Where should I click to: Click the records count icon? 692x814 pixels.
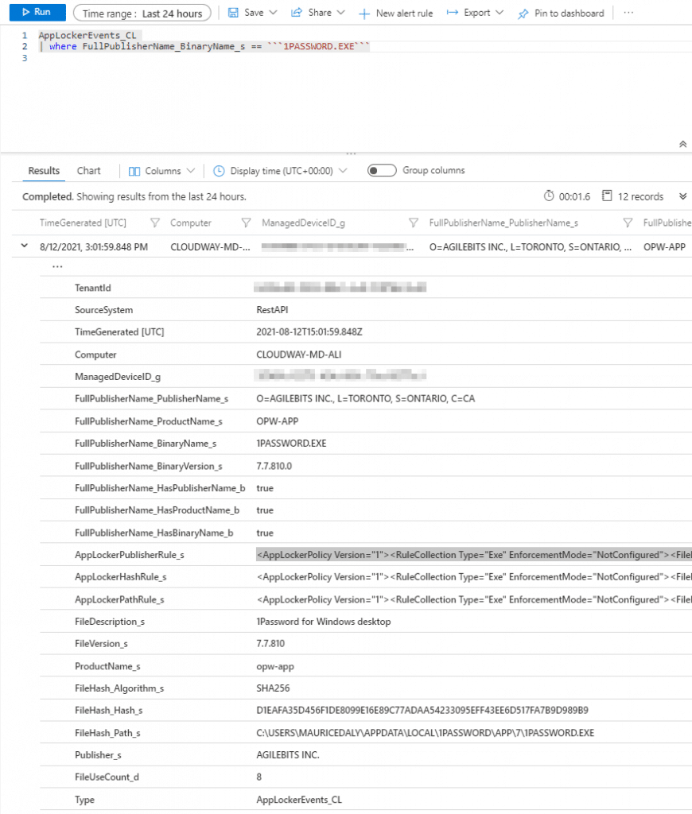point(607,196)
